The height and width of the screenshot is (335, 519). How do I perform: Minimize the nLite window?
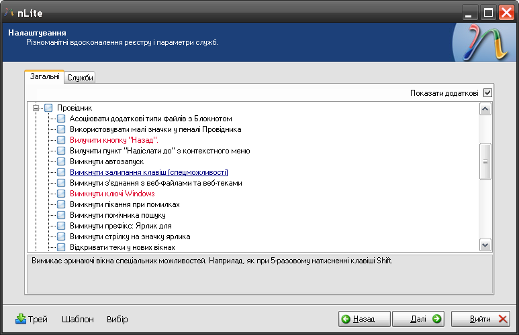click(x=470, y=13)
